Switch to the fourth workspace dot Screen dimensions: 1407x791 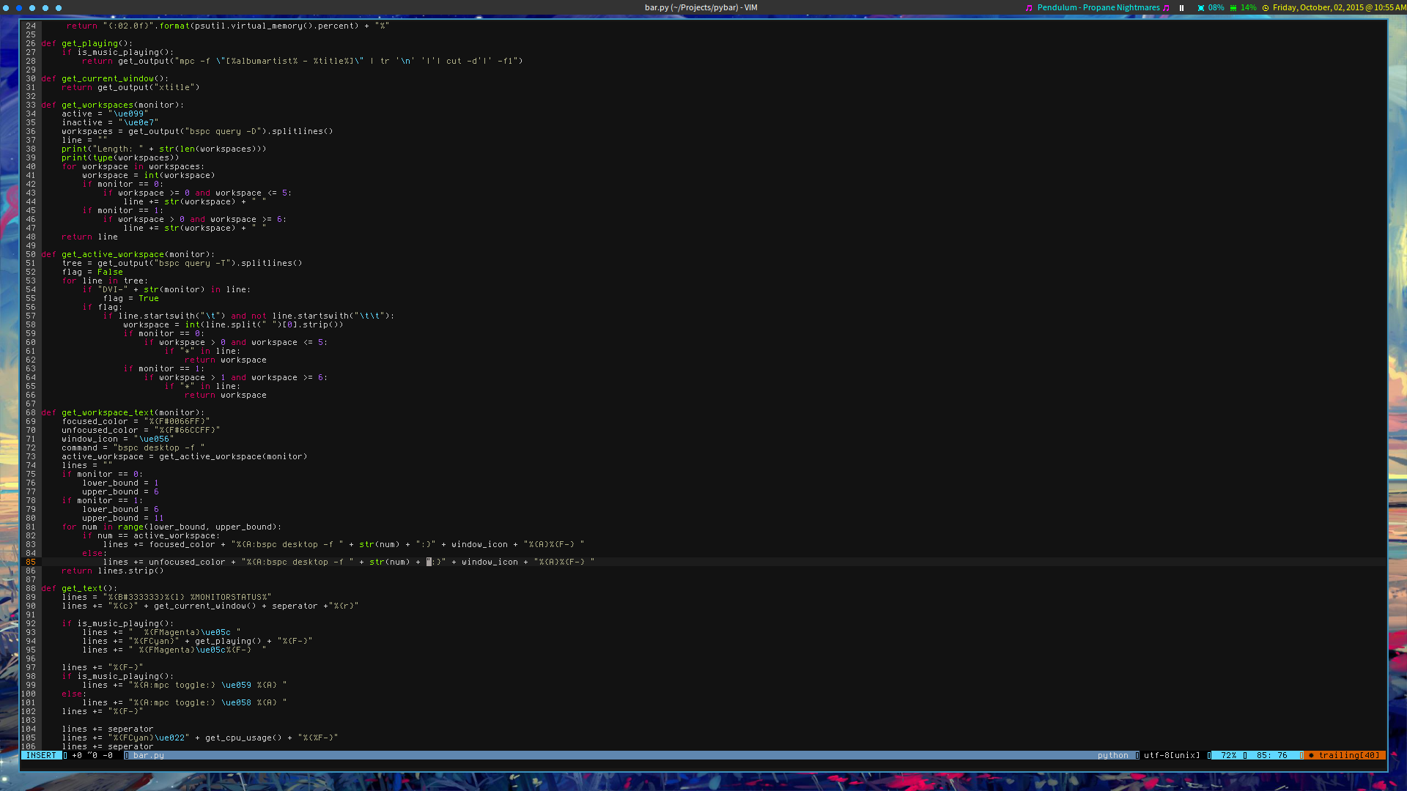(45, 8)
